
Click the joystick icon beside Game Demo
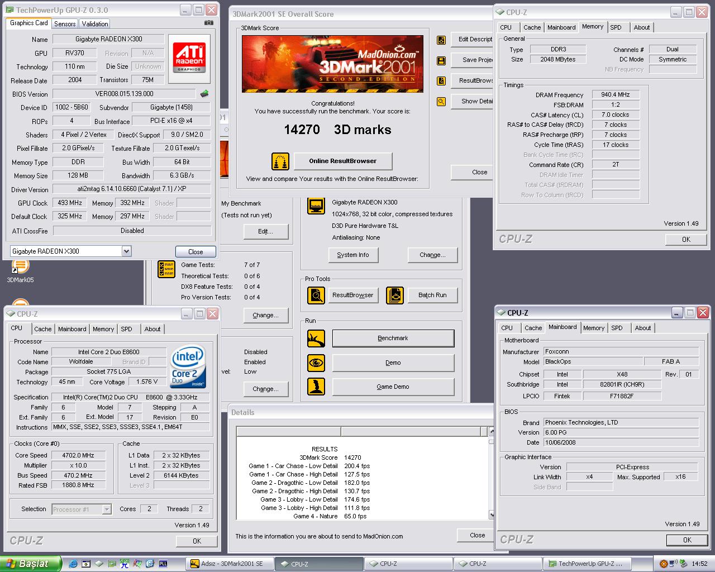[x=316, y=387]
